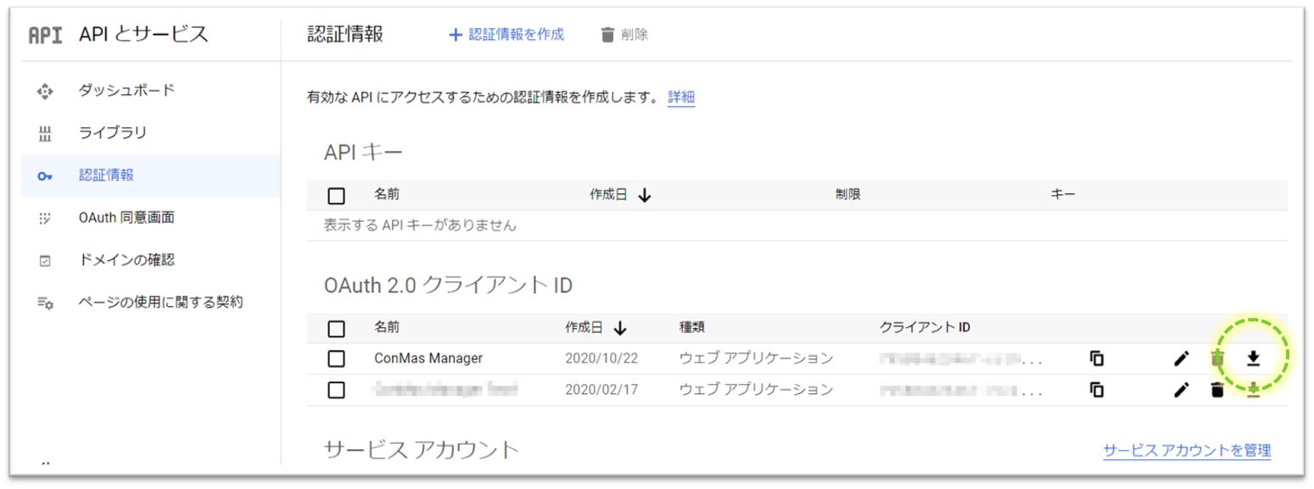The width and height of the screenshot is (1314, 489).
Task: Delete the 2020/02/17 OAuth client
Action: [1217, 390]
